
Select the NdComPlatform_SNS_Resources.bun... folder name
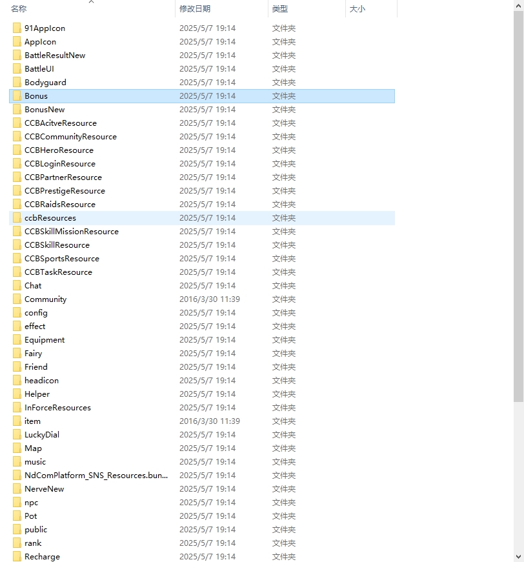point(96,476)
